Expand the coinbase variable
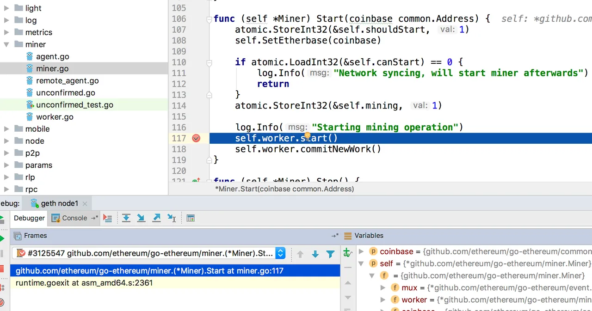 [x=362, y=252]
